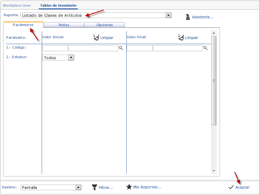Image resolution: width=259 pixels, height=195 pixels.
Task: Click the Aceptar checkmark icon
Action: tap(231, 187)
